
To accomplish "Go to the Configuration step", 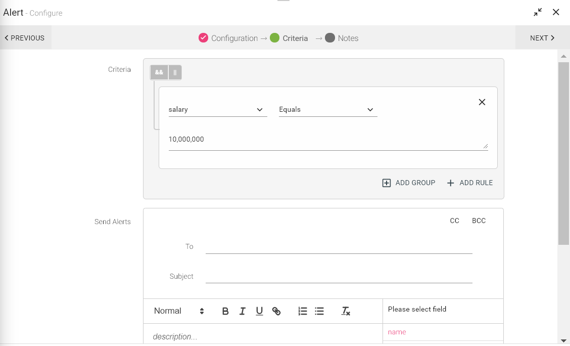I will (228, 38).
